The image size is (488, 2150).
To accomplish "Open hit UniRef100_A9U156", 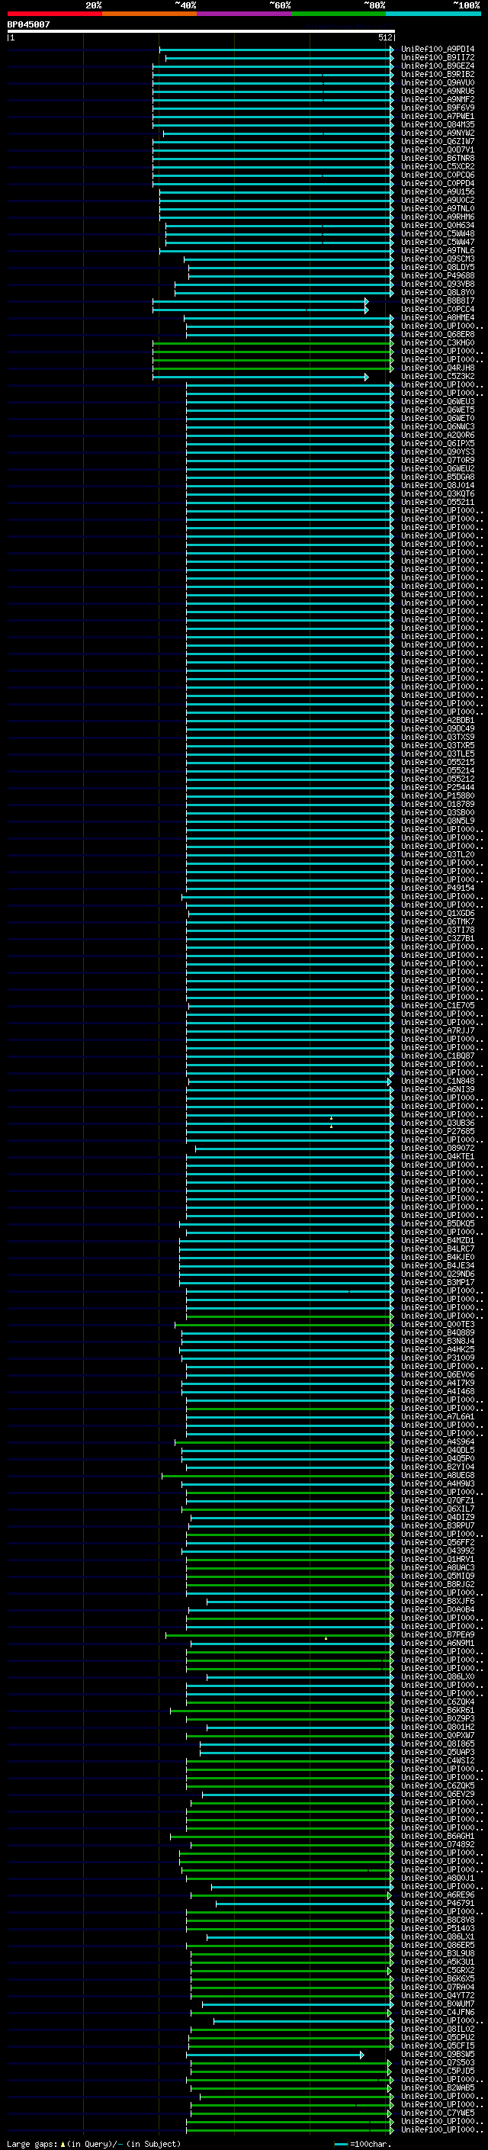I will 438,192.
